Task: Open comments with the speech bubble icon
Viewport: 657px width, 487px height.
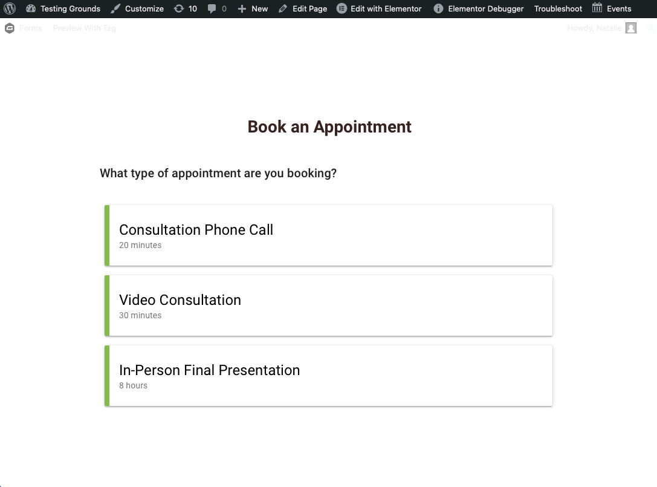Action: [216, 8]
